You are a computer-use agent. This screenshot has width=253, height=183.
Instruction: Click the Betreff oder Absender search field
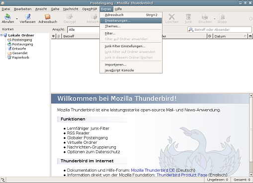(x=220, y=30)
